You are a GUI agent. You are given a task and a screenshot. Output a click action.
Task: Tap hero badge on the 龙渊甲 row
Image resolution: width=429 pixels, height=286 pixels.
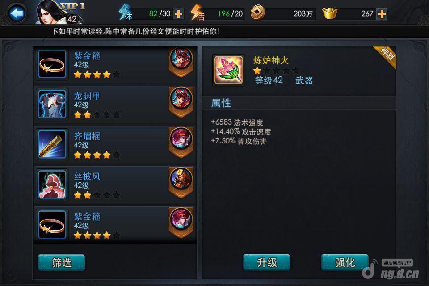(x=181, y=101)
